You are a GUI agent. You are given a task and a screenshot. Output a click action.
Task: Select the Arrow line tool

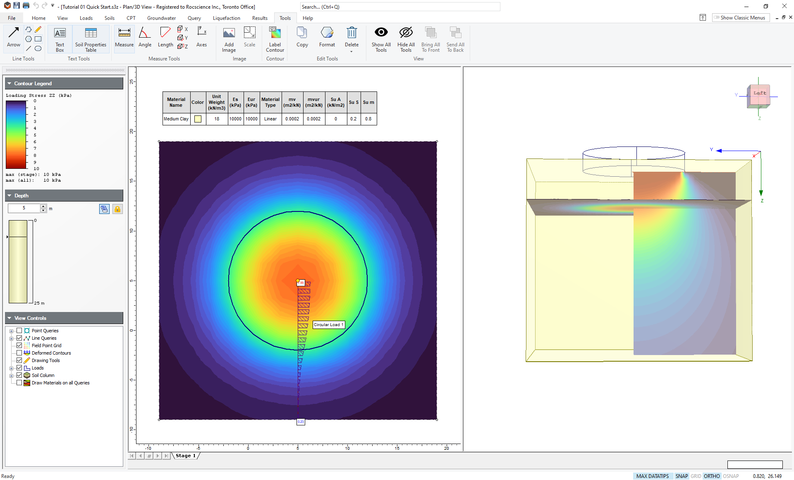(x=13, y=36)
